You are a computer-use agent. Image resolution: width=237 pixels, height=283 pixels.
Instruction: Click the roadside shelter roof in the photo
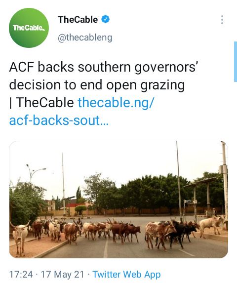tap(200, 182)
